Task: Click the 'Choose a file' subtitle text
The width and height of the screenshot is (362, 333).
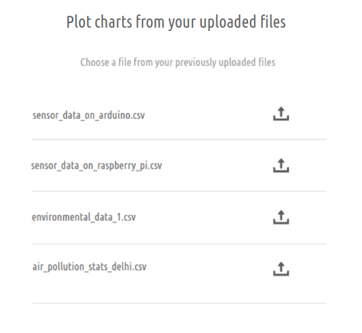Action: tap(177, 63)
